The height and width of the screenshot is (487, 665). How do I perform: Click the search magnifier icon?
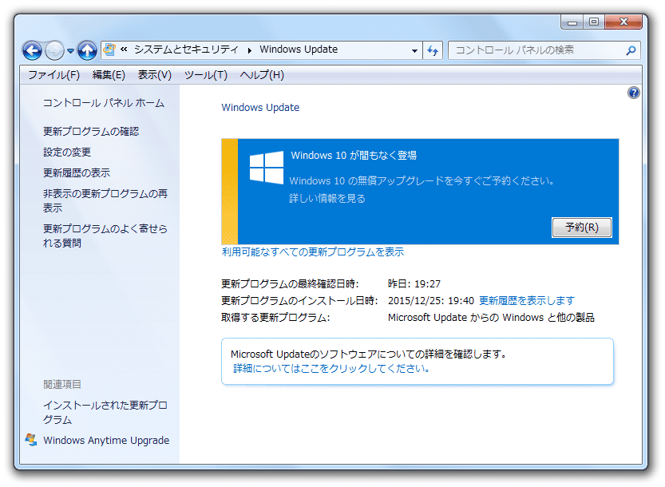[631, 50]
